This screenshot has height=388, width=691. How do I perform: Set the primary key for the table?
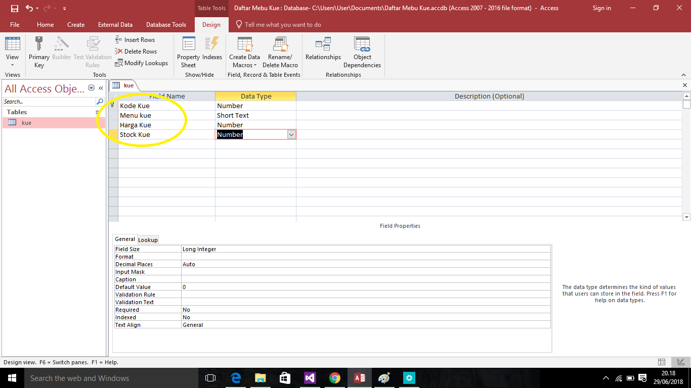pos(39,52)
